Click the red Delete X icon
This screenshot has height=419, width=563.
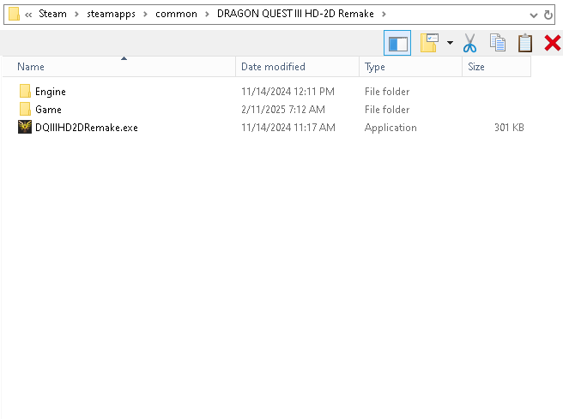[552, 43]
